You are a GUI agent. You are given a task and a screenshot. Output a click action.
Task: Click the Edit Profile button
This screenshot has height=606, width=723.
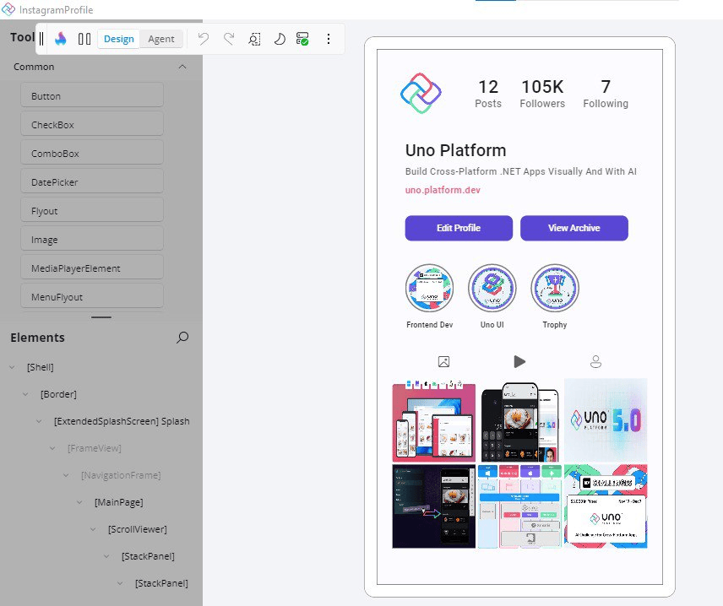coord(459,229)
